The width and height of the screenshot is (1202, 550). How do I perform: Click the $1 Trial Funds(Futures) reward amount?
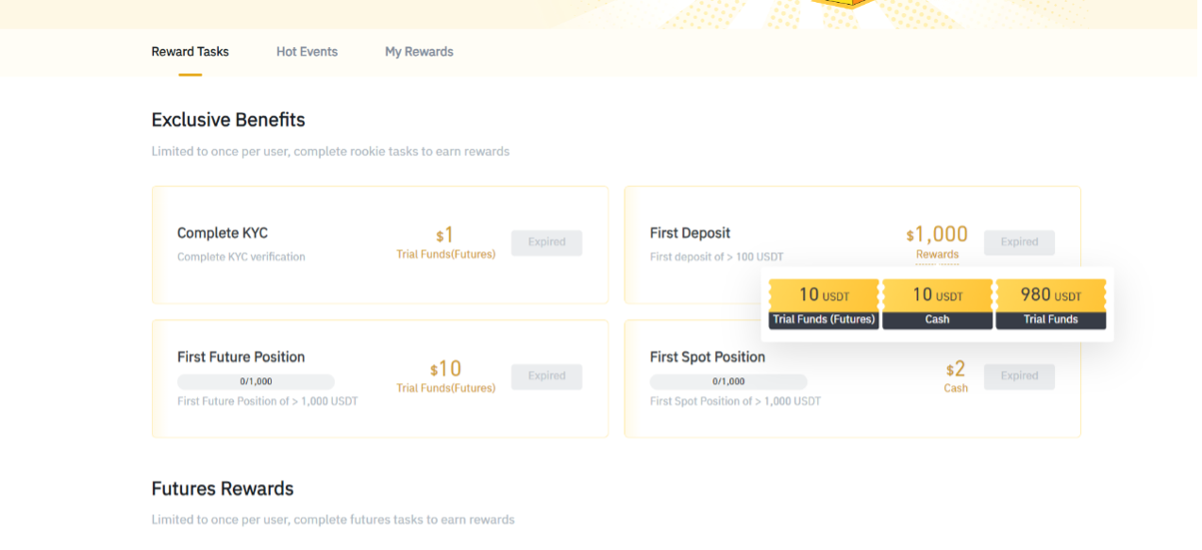tap(445, 242)
